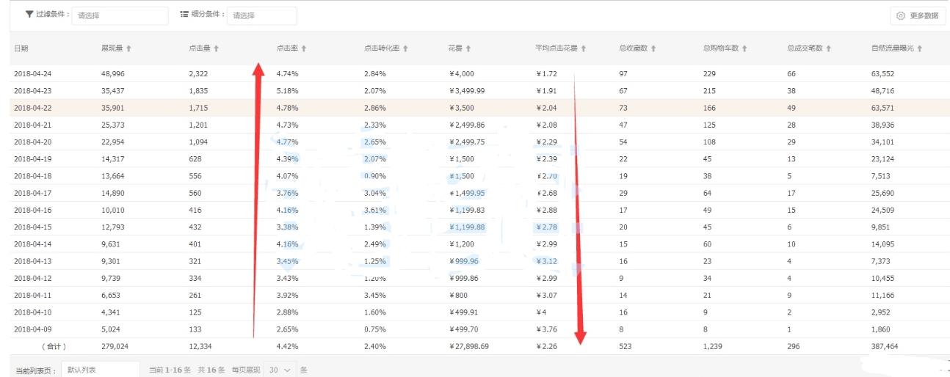Image resolution: width=950 pixels, height=377 pixels.
Task: Click the 日期 column header
Action: point(21,48)
